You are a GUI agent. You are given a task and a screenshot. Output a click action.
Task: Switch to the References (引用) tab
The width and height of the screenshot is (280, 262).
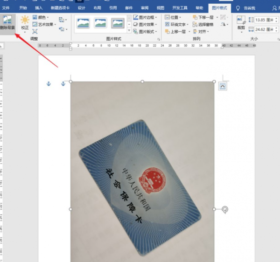tap(113, 8)
